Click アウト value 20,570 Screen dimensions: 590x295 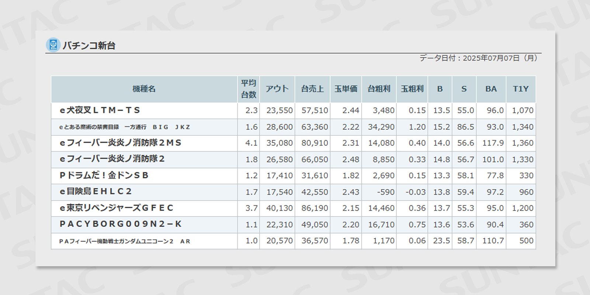coord(280,241)
